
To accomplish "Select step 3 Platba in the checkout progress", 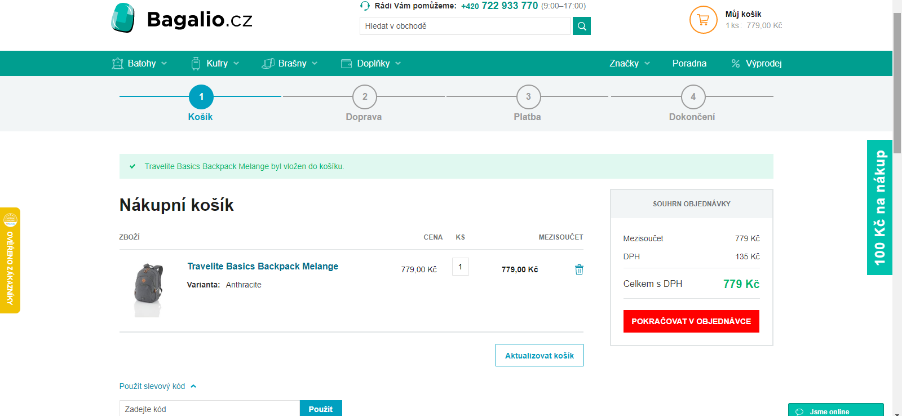I will (528, 104).
